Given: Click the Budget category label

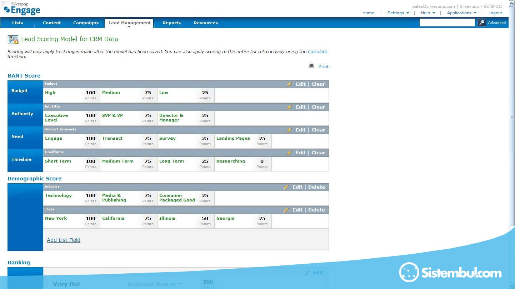Looking at the screenshot, I should (19, 91).
